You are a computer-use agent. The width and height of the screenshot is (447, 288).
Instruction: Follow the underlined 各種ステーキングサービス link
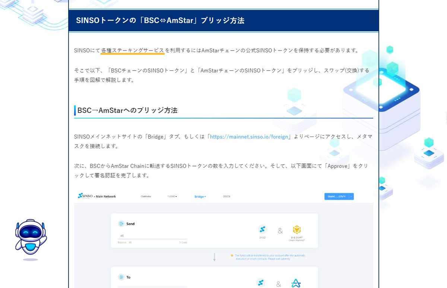click(133, 50)
